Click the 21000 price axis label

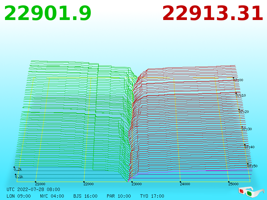tap(40, 184)
